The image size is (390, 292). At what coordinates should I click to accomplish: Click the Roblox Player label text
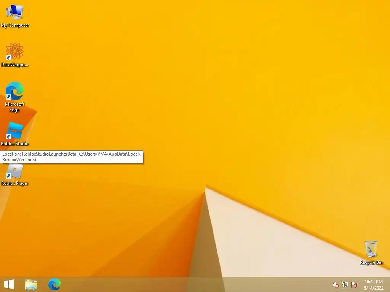(15, 183)
